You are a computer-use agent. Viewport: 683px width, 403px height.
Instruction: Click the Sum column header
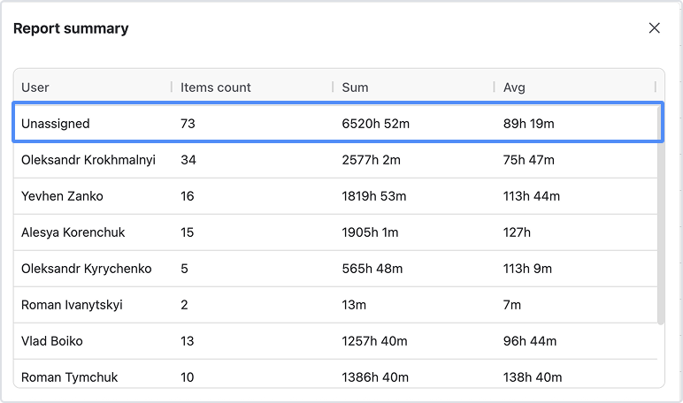355,87
